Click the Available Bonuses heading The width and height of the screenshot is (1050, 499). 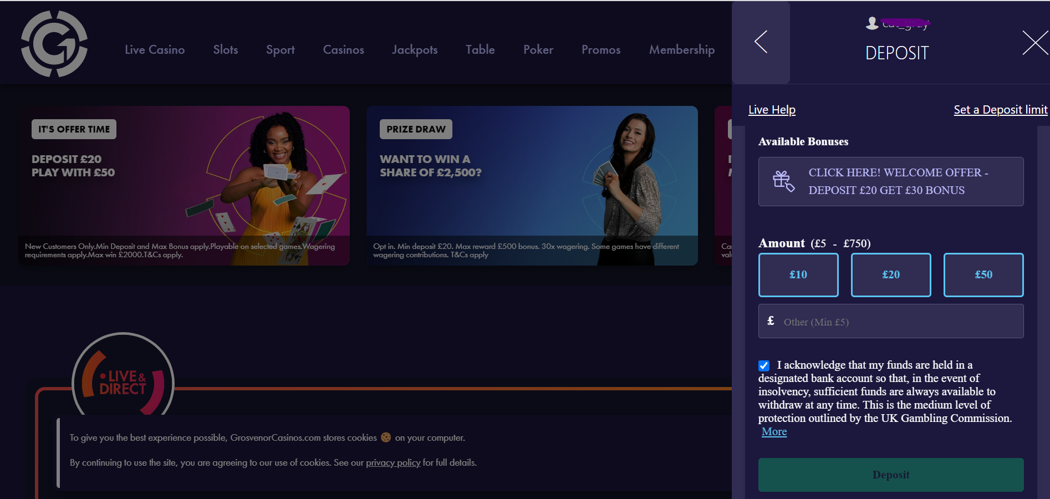[x=803, y=141]
